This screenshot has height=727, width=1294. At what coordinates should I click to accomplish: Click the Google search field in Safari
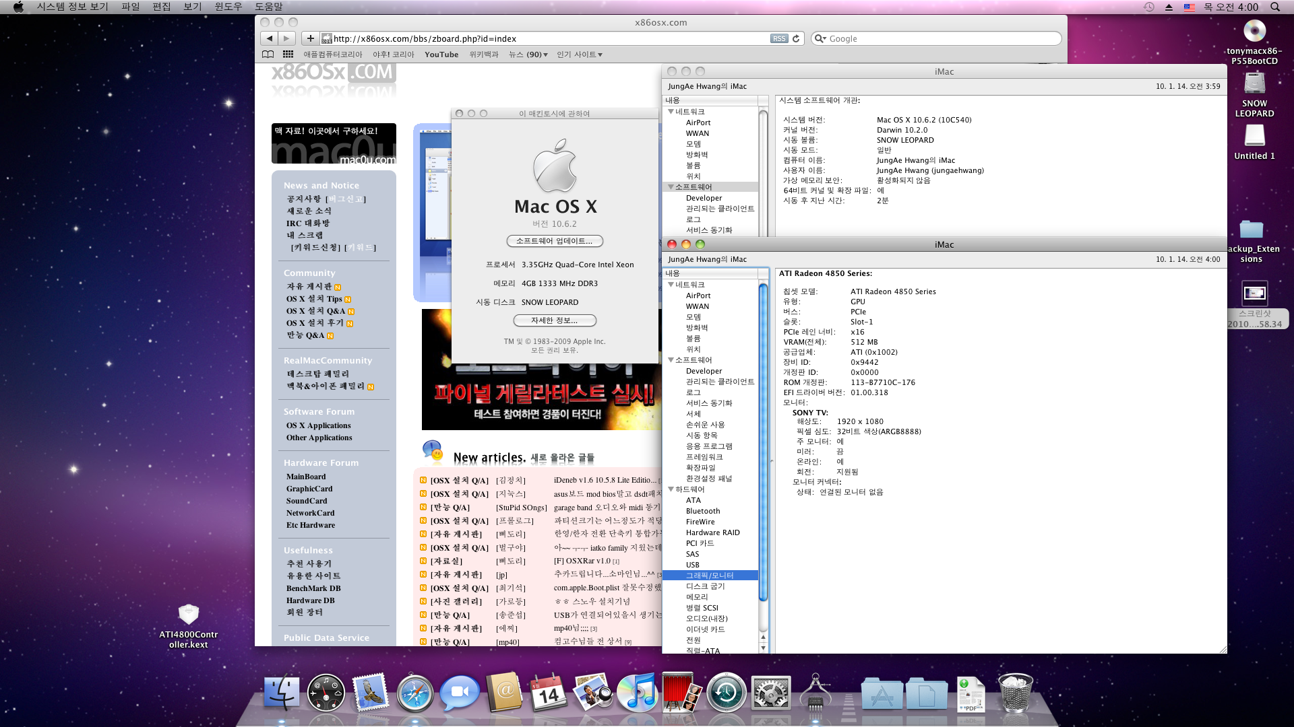click(937, 38)
